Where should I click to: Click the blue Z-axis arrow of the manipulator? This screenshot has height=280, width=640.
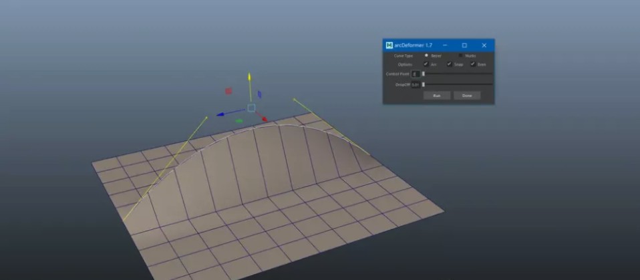220,114
